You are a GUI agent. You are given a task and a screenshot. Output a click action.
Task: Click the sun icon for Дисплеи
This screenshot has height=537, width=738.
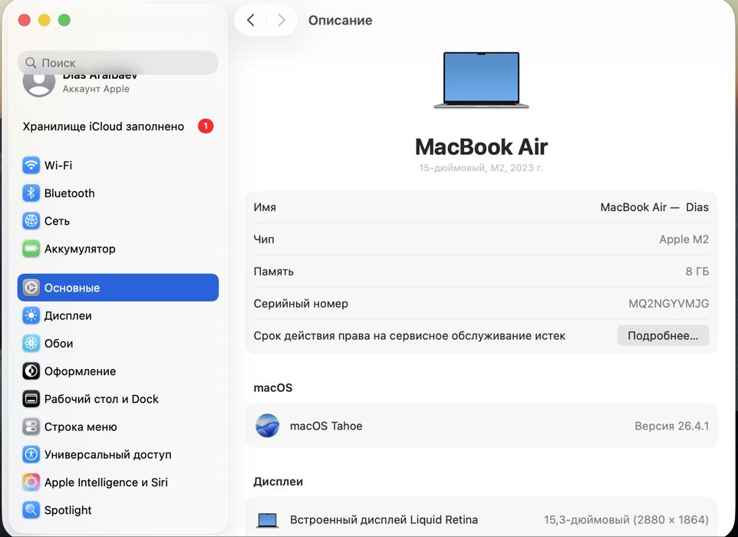(x=31, y=315)
